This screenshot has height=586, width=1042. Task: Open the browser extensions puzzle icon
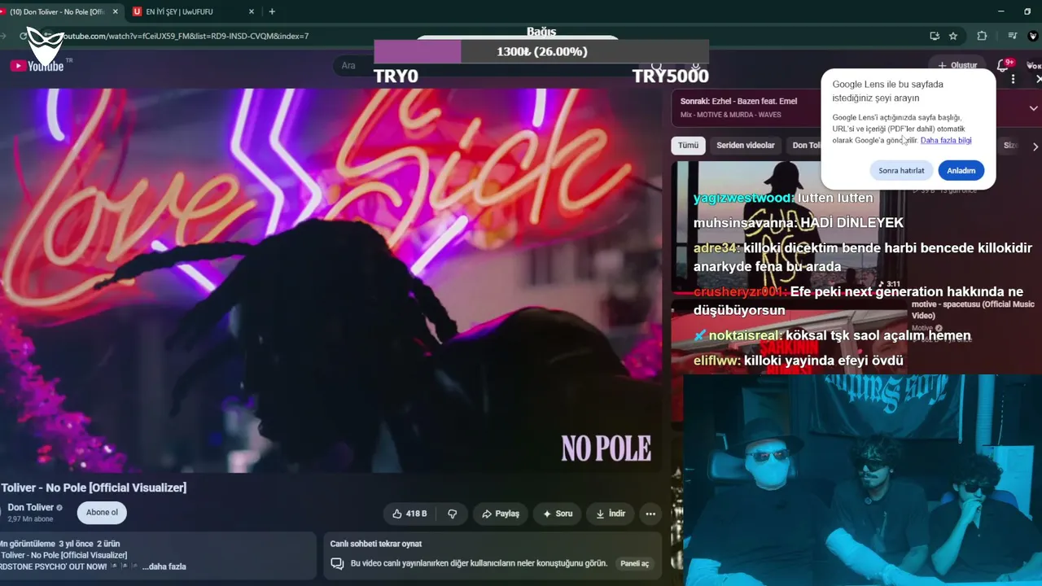tap(982, 36)
